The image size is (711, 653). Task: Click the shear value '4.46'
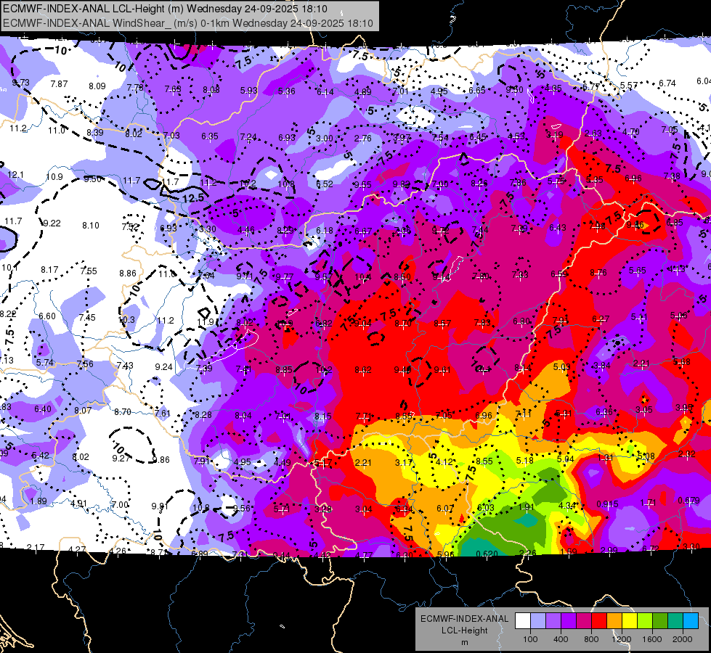[x=246, y=230]
